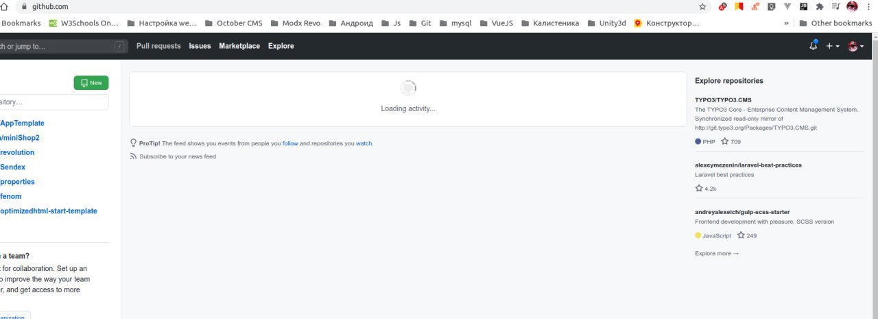Open Marketplace in header
Image resolution: width=878 pixels, height=319 pixels.
(239, 46)
